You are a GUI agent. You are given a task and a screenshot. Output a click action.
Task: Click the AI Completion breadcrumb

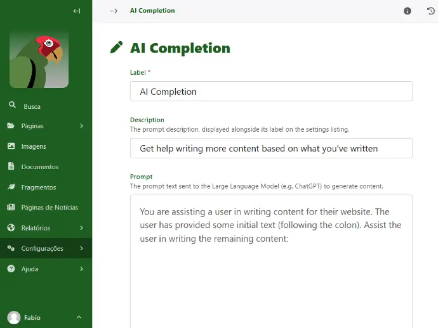152,11
